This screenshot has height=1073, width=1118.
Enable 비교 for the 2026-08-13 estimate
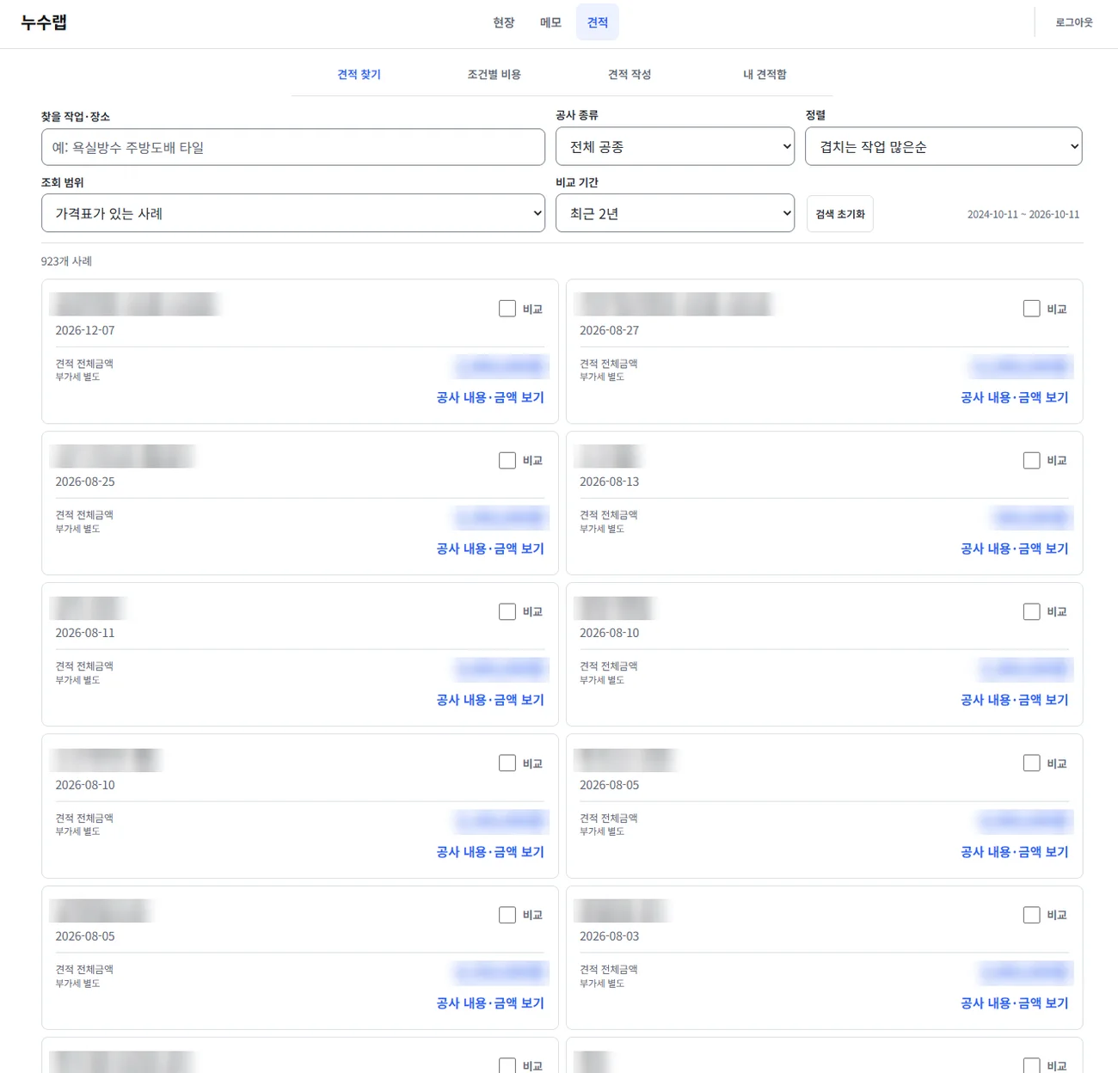click(1032, 461)
